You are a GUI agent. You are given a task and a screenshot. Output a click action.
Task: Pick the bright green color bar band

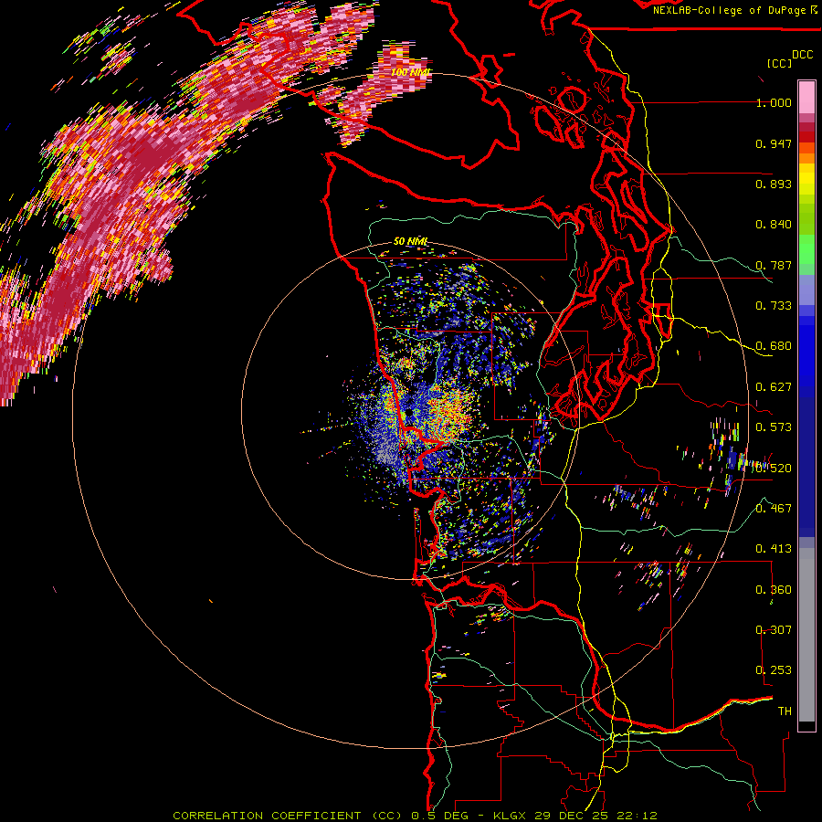(x=806, y=249)
